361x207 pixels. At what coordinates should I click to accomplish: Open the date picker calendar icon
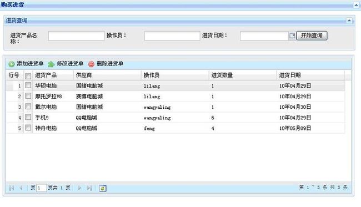(x=292, y=36)
